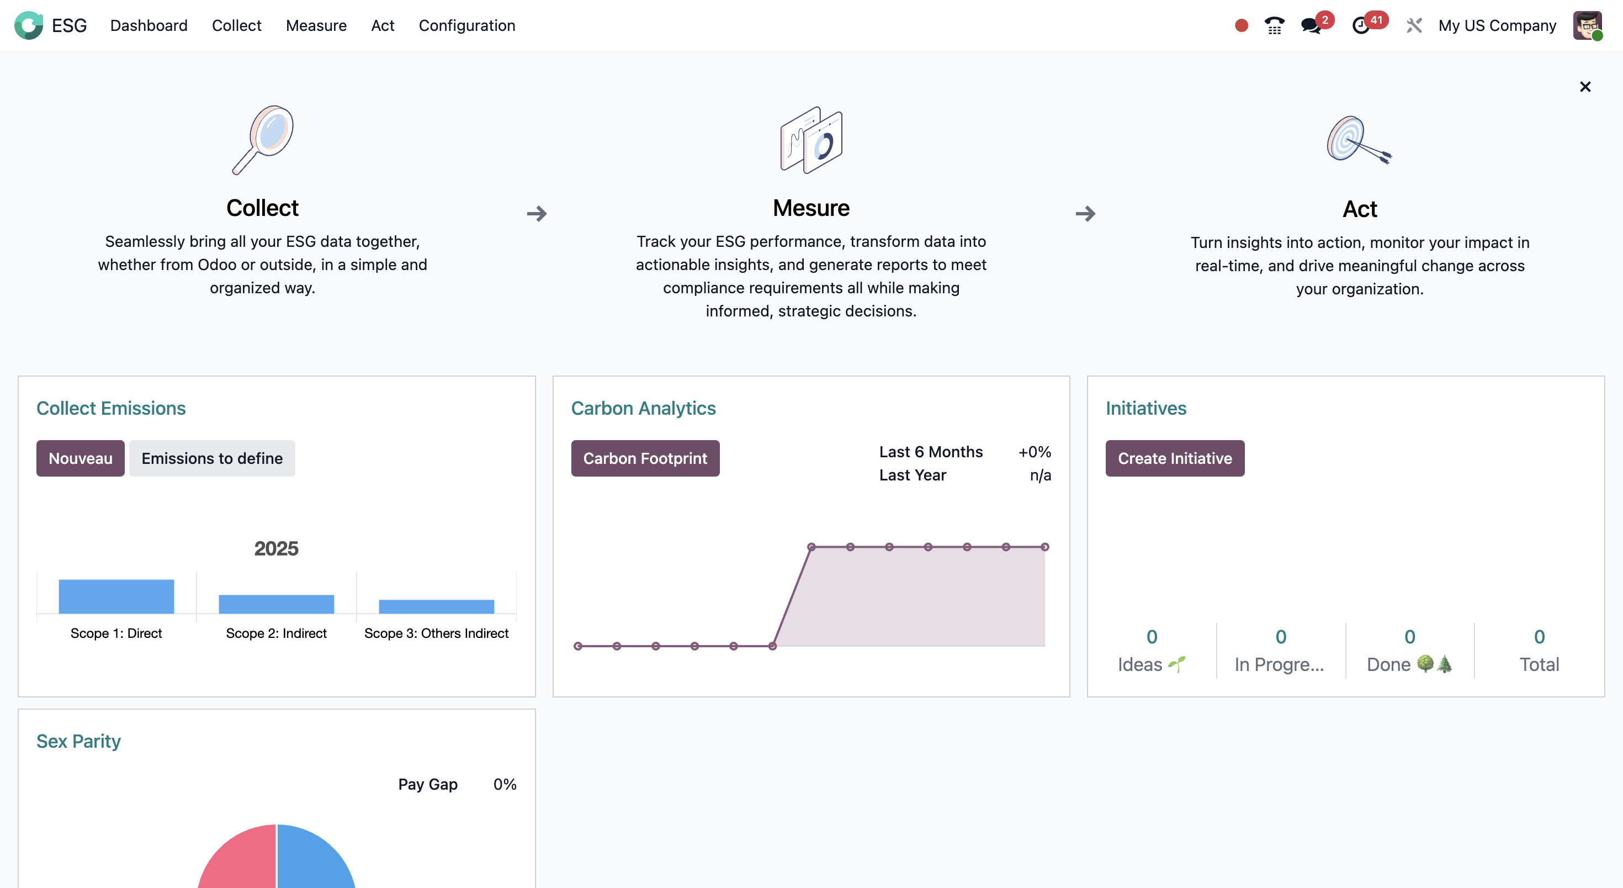Click the Act target illustration

click(x=1360, y=140)
